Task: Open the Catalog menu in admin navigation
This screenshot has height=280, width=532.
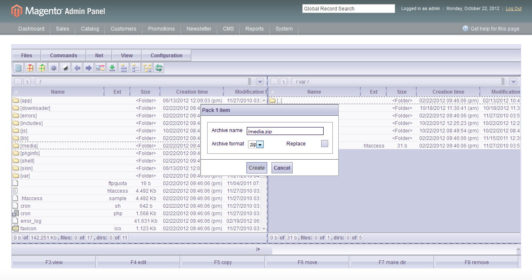Action: click(x=90, y=29)
